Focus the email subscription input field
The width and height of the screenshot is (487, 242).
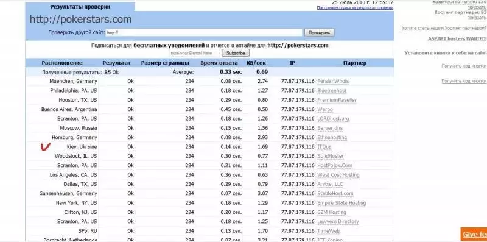pos(195,53)
